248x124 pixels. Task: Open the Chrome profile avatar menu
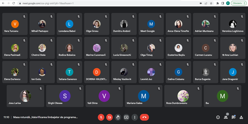tap(228, 3)
